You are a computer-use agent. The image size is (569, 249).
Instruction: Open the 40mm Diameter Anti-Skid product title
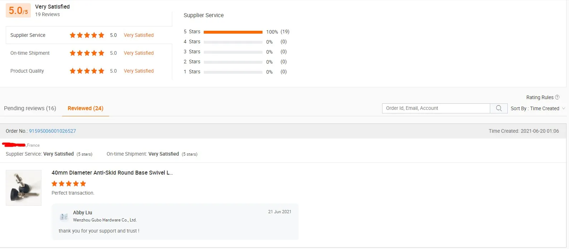coord(112,172)
